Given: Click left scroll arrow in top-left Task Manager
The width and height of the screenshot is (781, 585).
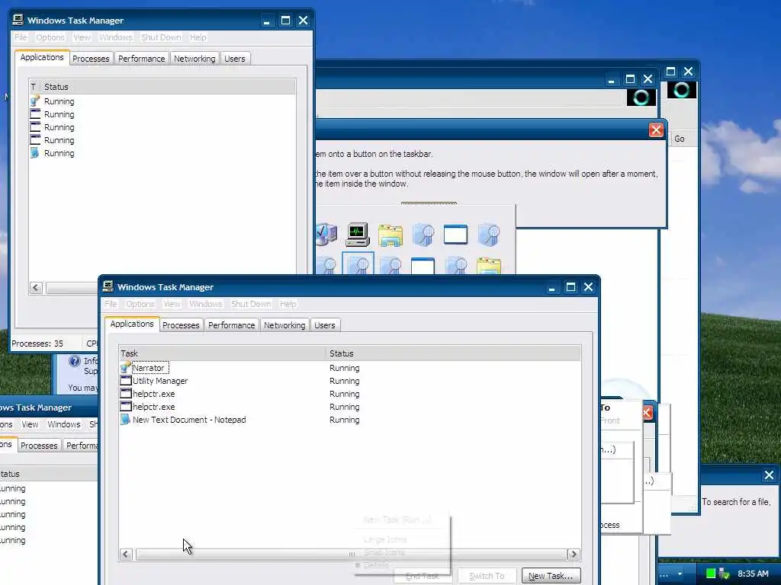Looking at the screenshot, I should 36,287.
